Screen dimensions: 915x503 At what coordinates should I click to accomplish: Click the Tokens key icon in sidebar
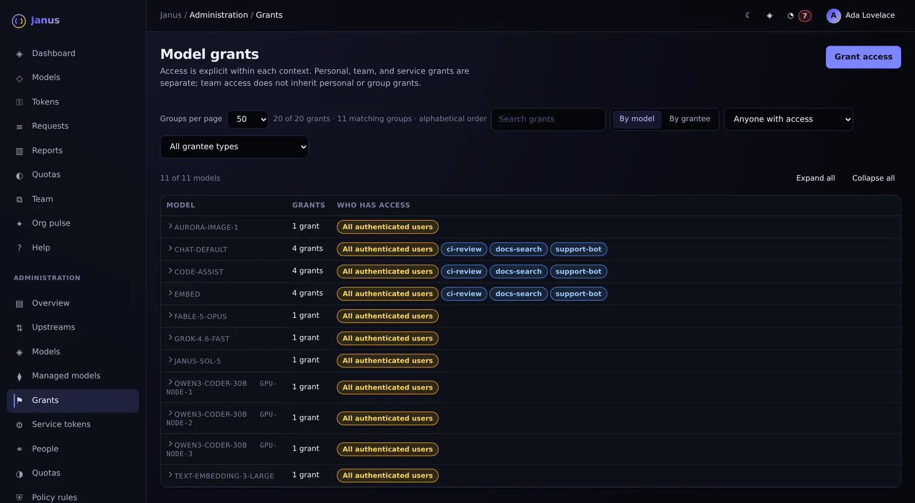coord(19,102)
